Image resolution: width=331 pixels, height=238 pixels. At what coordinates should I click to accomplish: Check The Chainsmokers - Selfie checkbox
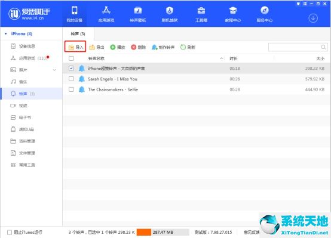(71, 89)
